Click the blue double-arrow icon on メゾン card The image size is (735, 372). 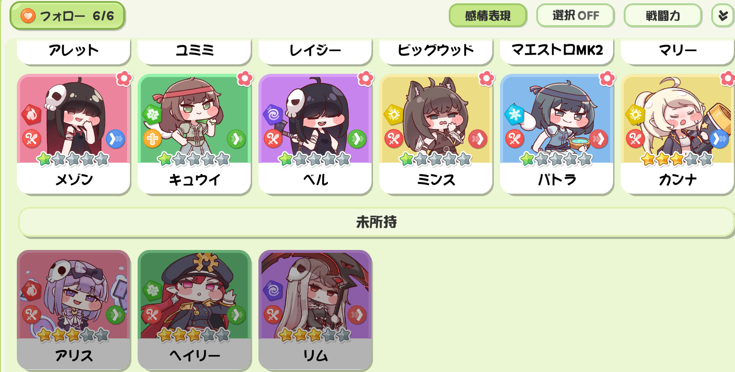pos(116,139)
